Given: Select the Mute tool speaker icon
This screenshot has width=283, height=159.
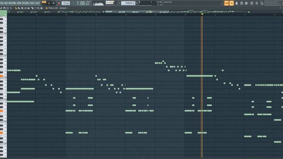Looking at the screenshot, I should tap(29, 8).
